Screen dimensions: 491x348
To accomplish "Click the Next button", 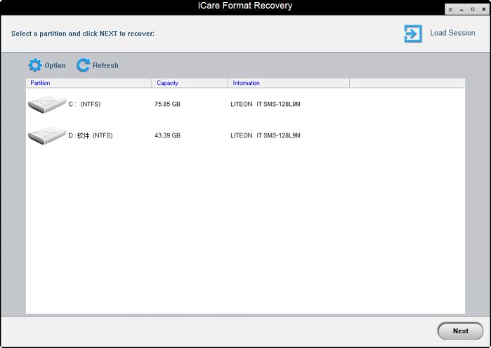I will coord(460,330).
